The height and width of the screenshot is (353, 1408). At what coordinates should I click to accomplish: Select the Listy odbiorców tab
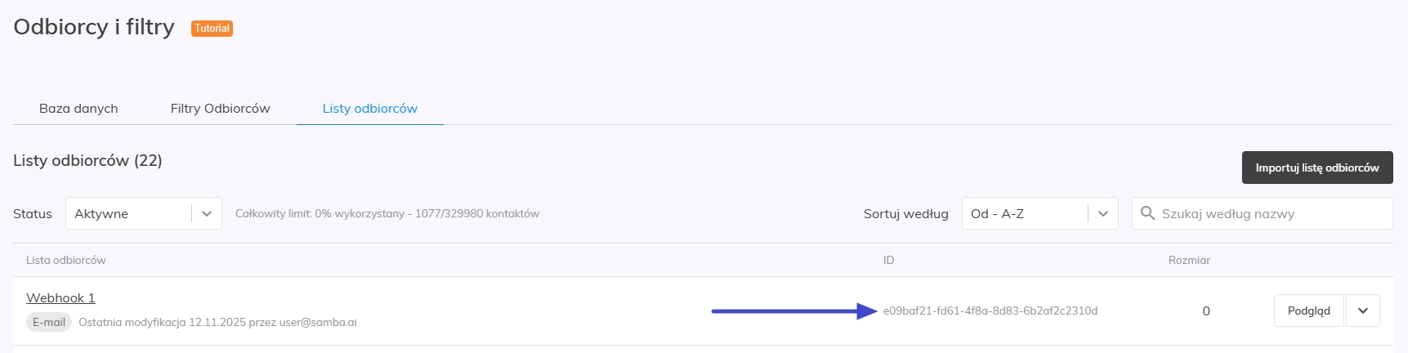click(369, 109)
